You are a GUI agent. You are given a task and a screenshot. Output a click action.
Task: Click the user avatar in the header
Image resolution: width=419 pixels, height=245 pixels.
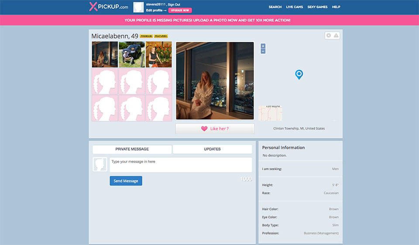138,7
